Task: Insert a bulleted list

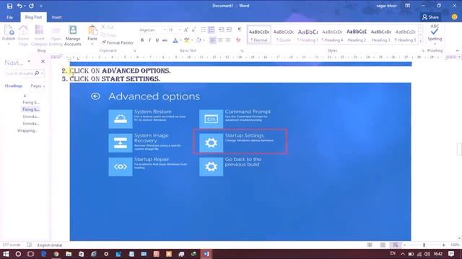Action: [x=204, y=29]
